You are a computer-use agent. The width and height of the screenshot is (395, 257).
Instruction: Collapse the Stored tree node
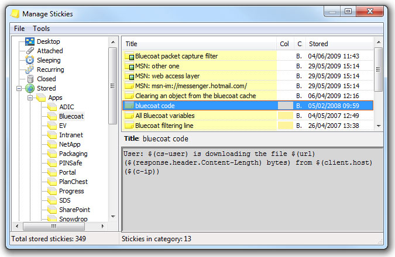coord(19,88)
